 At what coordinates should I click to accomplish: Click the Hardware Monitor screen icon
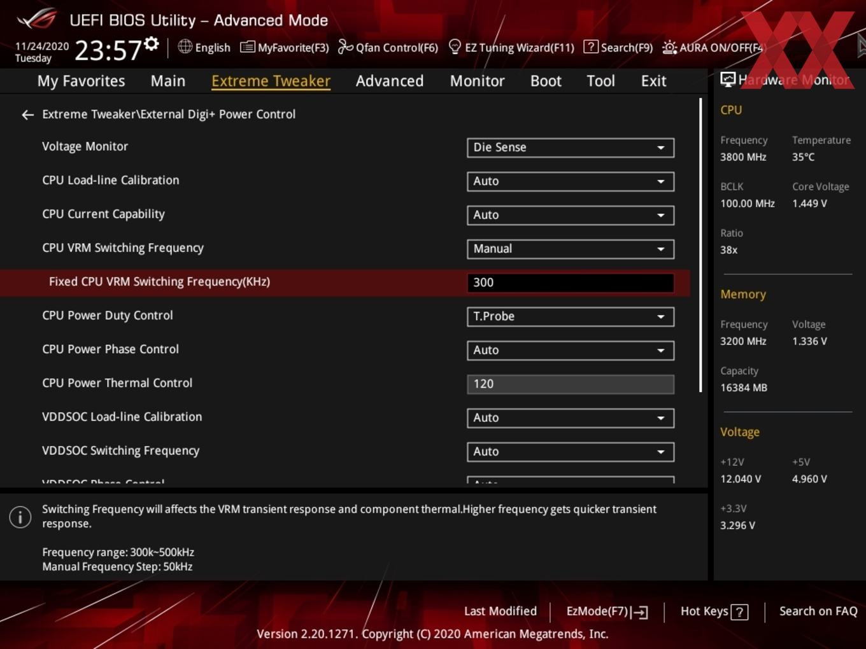pos(728,79)
